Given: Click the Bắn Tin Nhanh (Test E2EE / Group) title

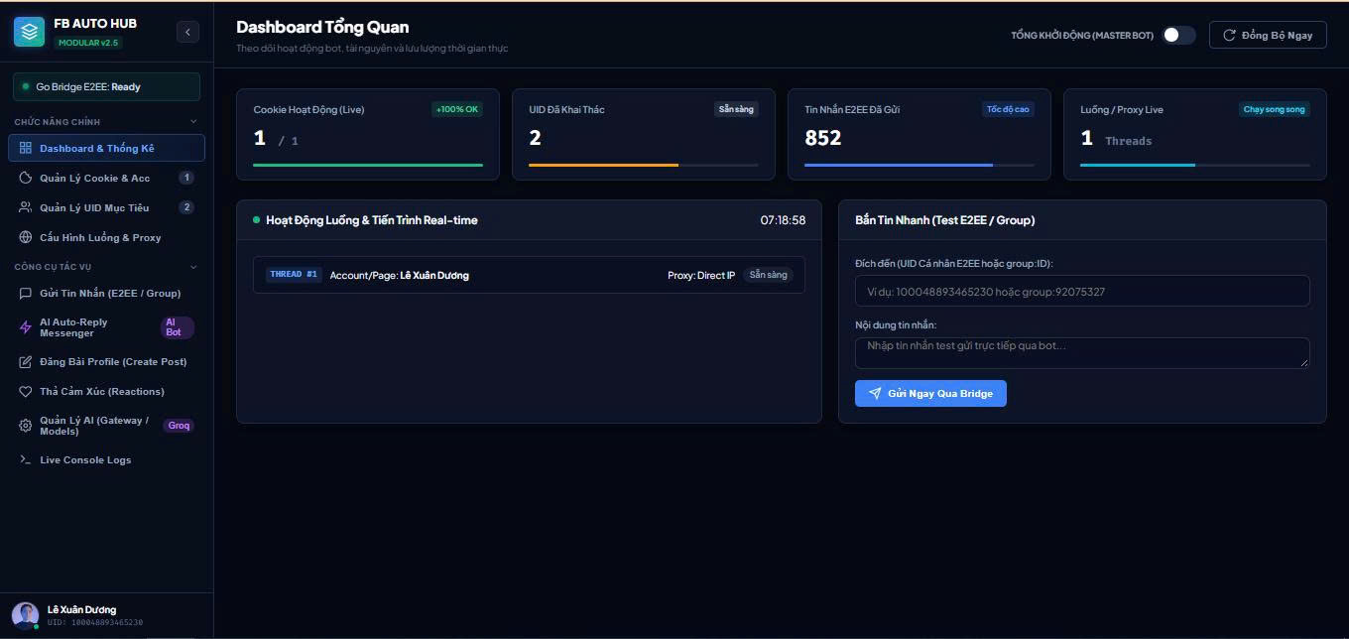Looking at the screenshot, I should coord(944,220).
